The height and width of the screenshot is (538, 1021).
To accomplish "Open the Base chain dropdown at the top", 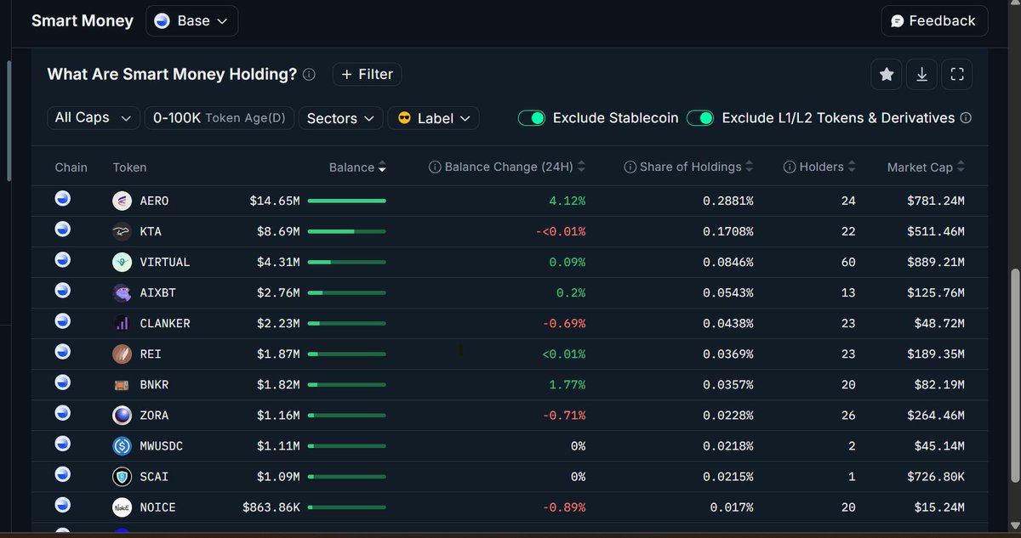I will 191,20.
